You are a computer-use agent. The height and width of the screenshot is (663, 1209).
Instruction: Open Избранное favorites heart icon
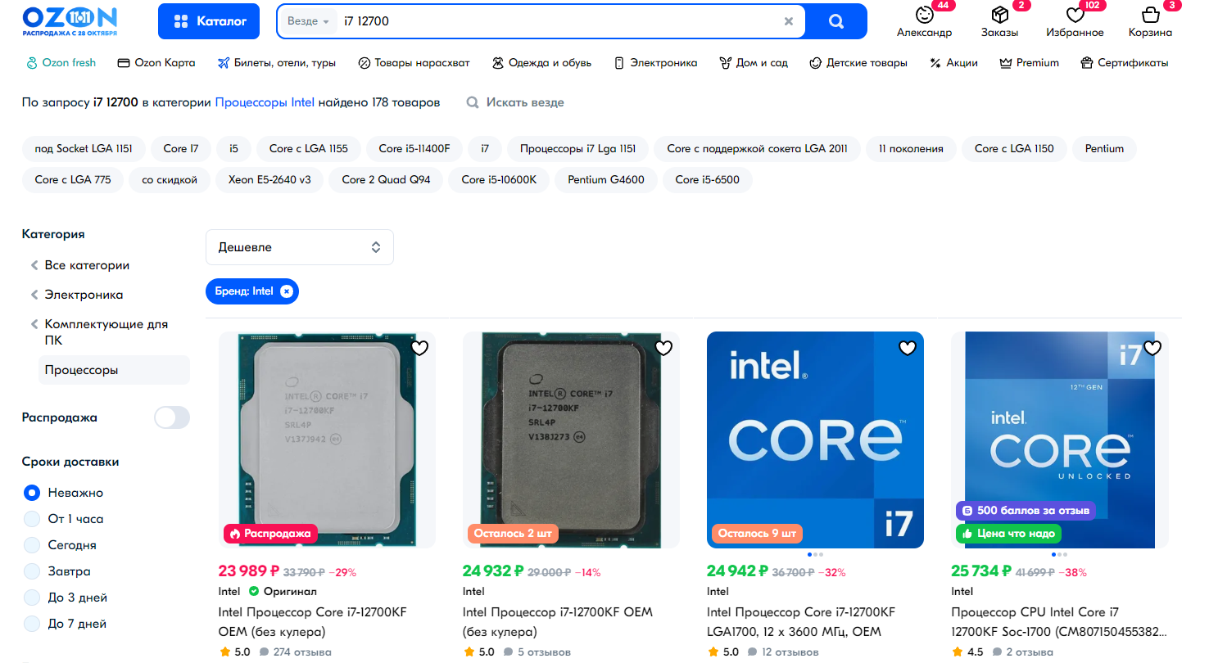(1075, 16)
